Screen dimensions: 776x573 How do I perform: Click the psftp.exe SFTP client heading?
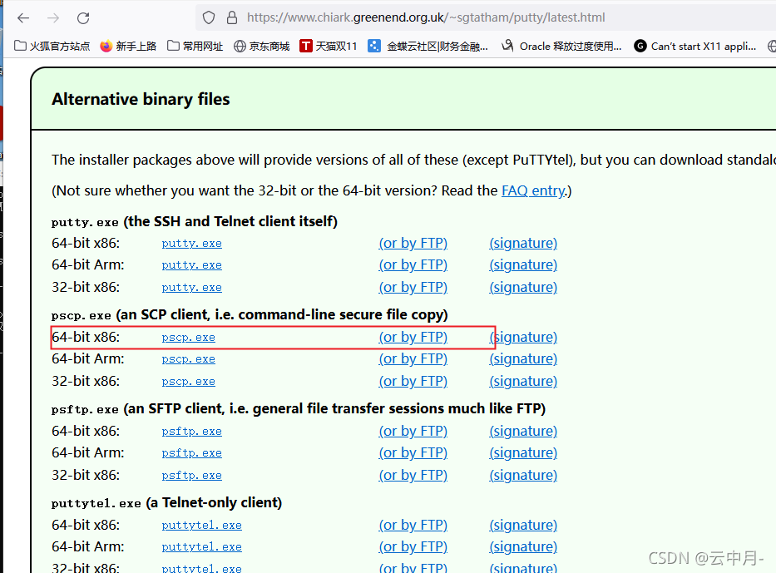(x=299, y=408)
